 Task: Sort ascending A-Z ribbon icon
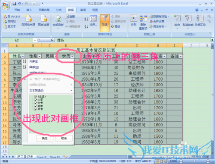[86, 19]
